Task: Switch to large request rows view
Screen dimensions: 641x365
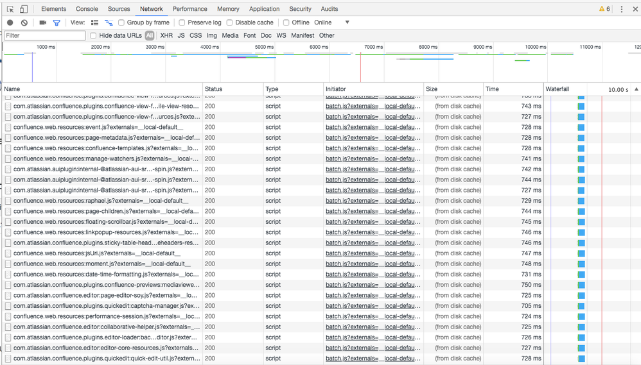Action: tap(94, 22)
